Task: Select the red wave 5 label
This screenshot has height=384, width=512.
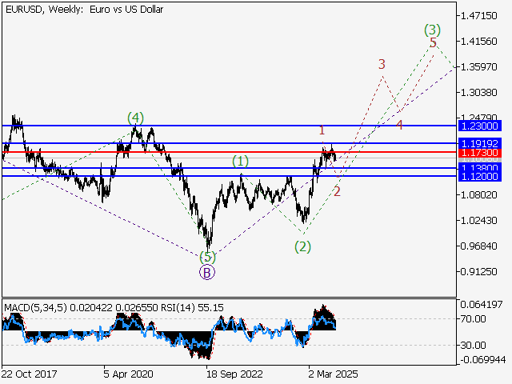Action: point(433,43)
